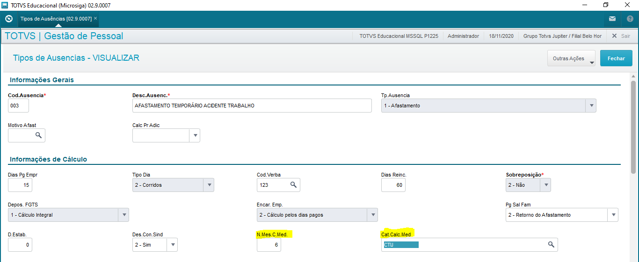This screenshot has height=262, width=639.
Task: Click the Cod.Ausencia field
Action: (x=18, y=106)
